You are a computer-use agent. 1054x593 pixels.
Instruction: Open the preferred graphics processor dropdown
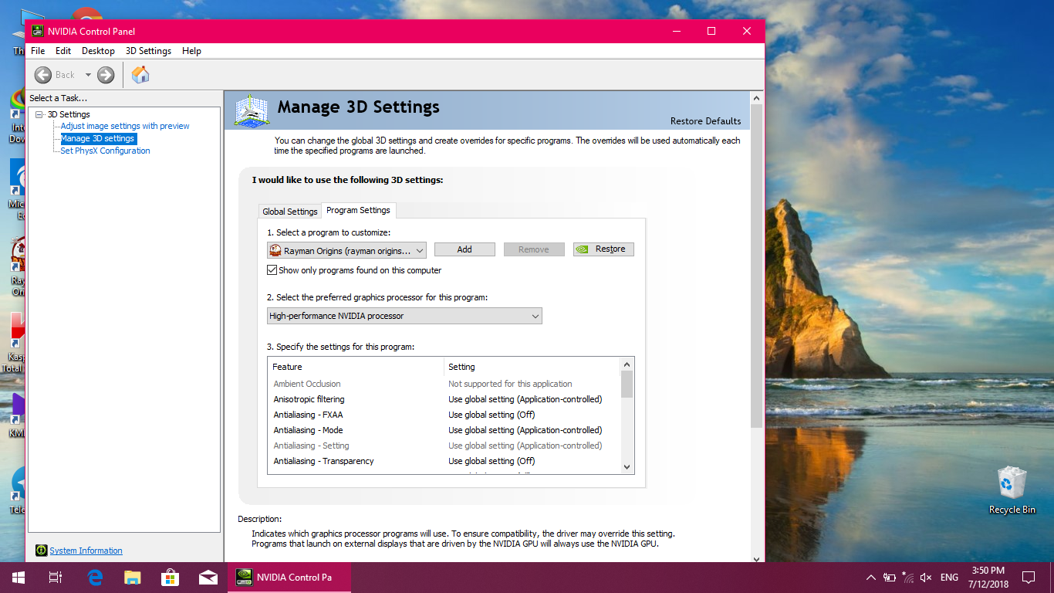404,316
